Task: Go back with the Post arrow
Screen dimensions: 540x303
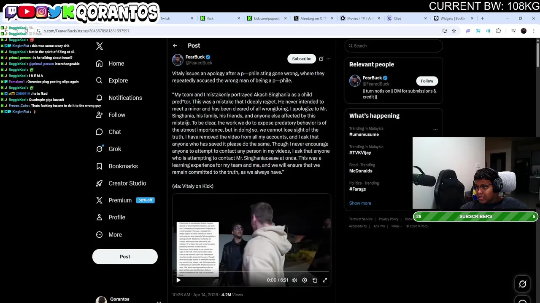Action: pos(175,45)
